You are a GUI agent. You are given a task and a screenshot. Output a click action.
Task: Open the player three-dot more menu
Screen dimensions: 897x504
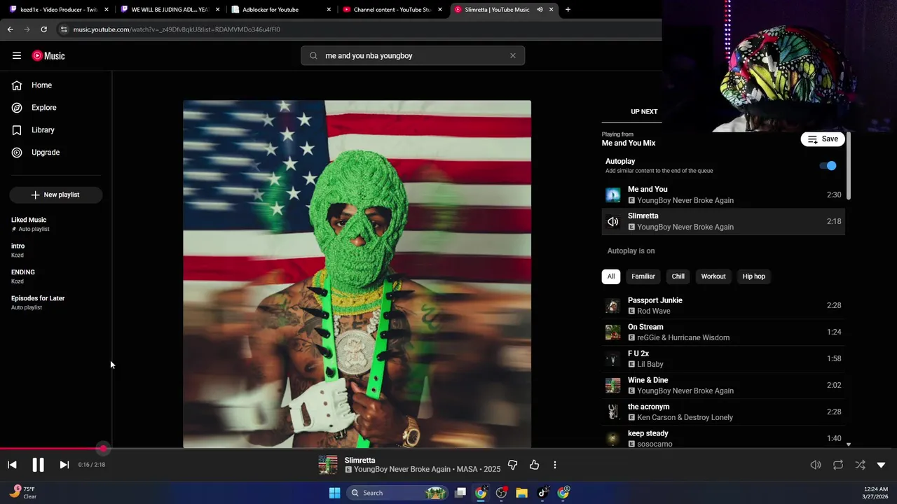[555, 465]
